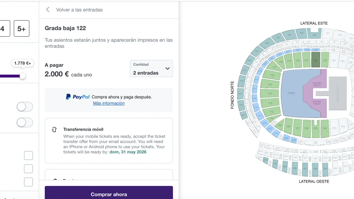Toggle the first filter switch
The image size is (354, 199).
(25, 107)
